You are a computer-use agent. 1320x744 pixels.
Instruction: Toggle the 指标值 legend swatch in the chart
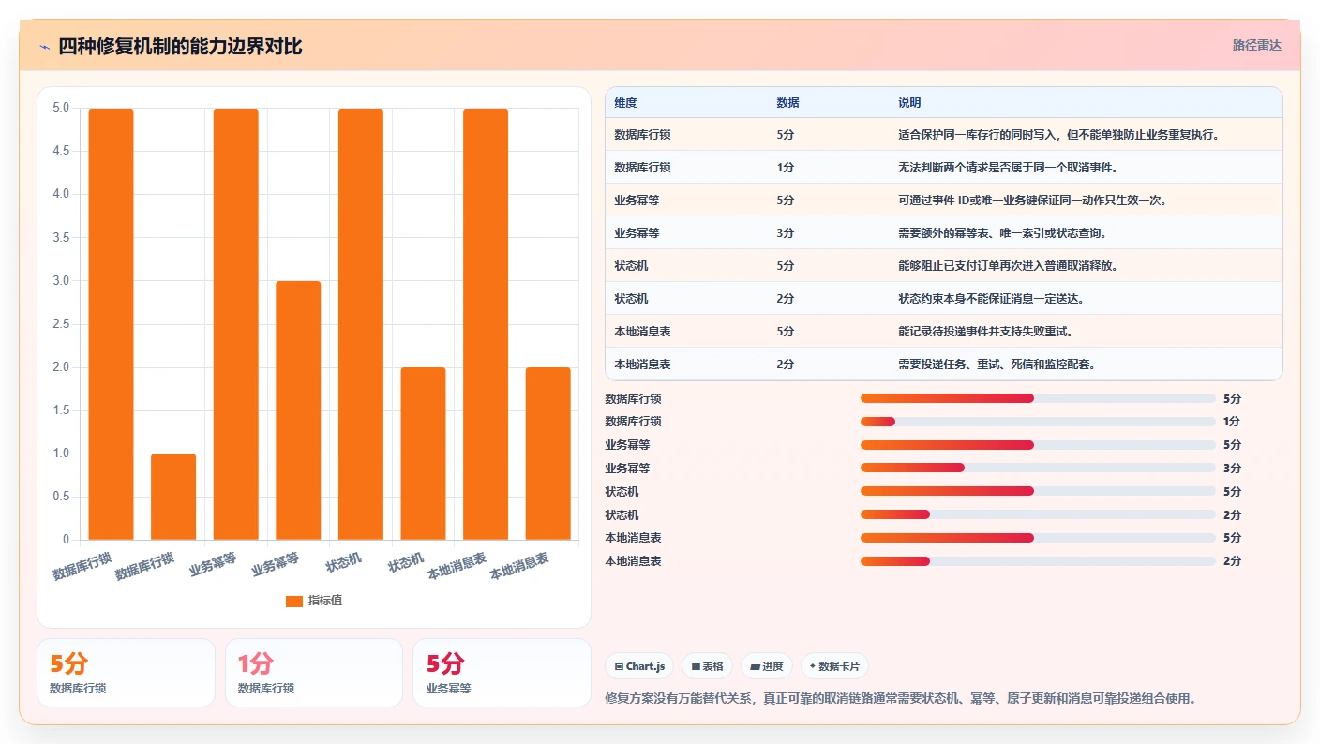click(x=294, y=601)
